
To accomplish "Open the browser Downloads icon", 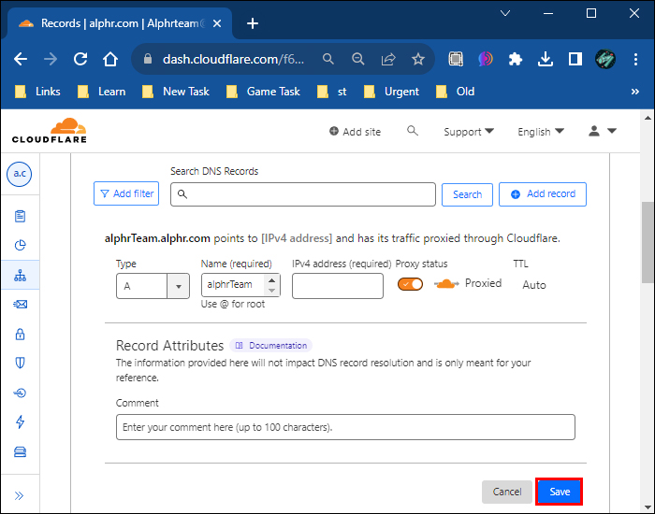I will tap(546, 59).
